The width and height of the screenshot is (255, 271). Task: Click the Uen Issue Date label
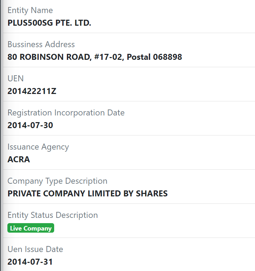click(x=35, y=250)
